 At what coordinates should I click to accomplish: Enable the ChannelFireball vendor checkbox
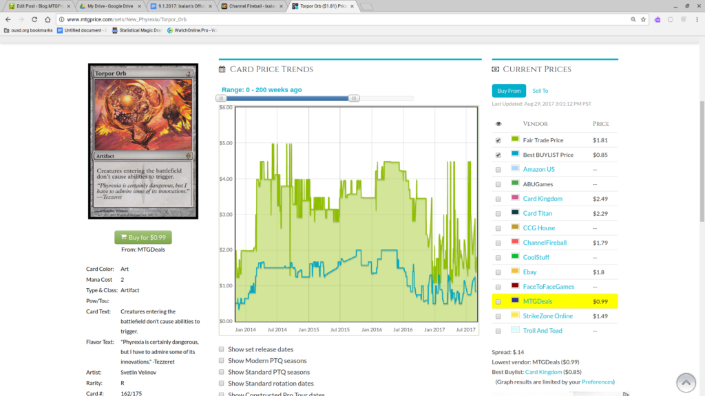[498, 243]
